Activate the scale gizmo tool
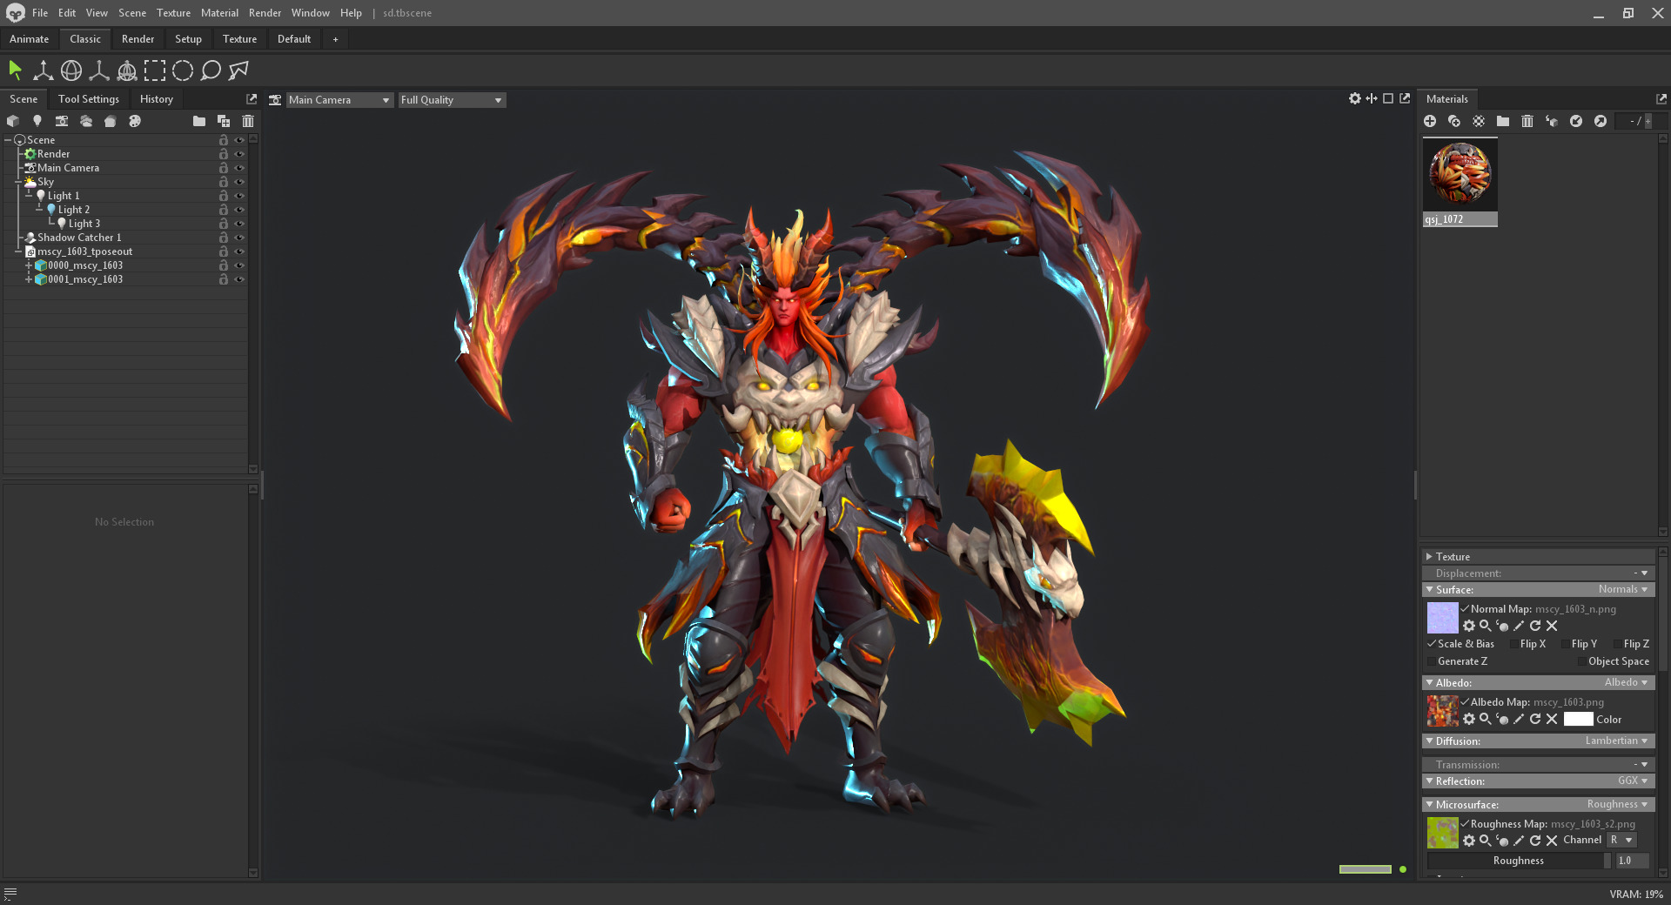1671x905 pixels. coord(99,70)
